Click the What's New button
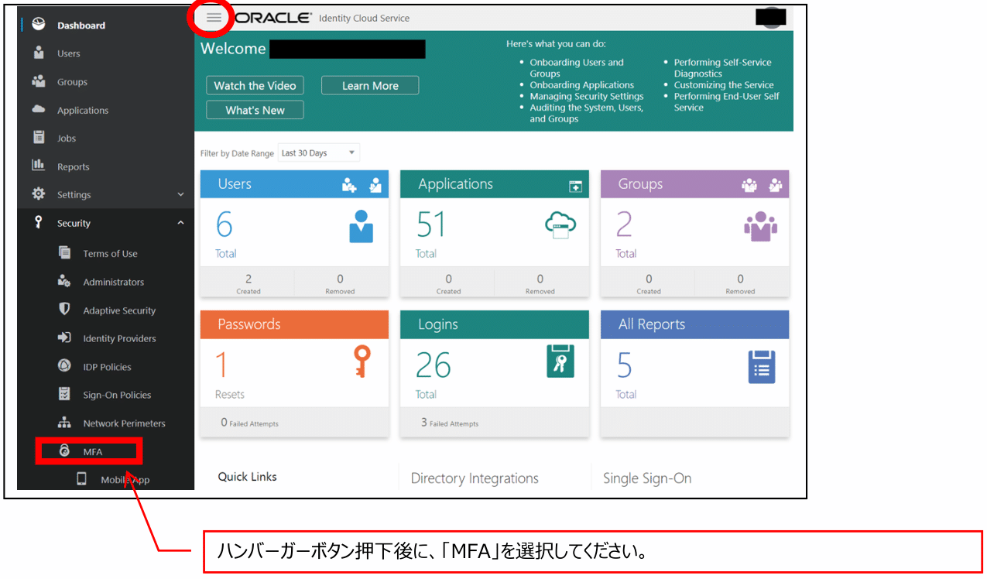The width and height of the screenshot is (987, 579). (x=255, y=110)
